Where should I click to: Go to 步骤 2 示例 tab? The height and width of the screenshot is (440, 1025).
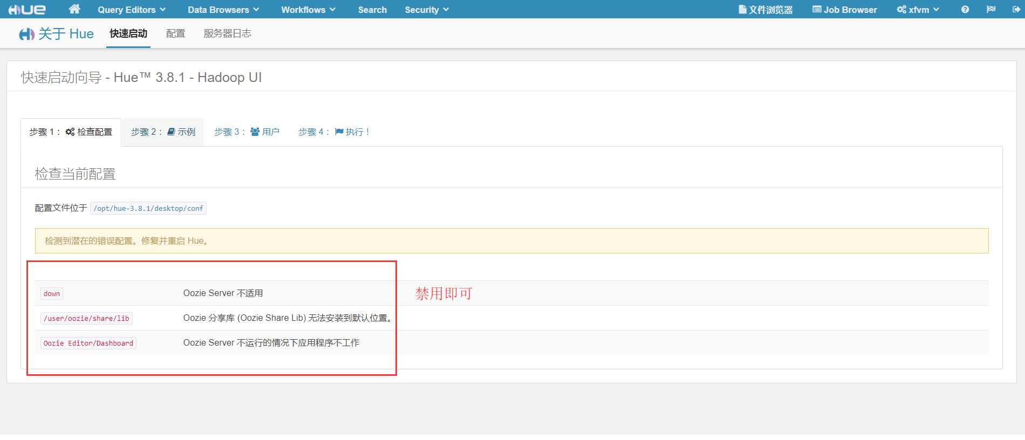click(x=163, y=132)
